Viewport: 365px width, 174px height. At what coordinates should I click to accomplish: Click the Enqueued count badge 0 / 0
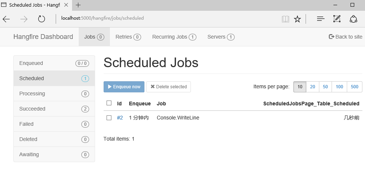pos(82,63)
